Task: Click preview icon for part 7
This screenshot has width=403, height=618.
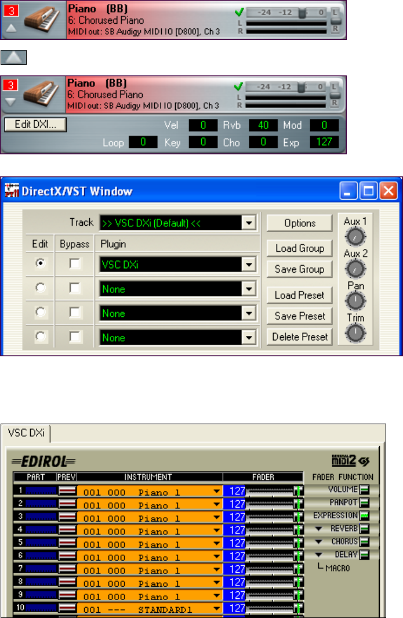Action: tap(67, 569)
